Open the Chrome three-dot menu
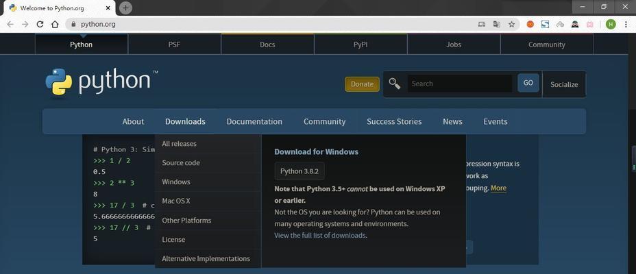The width and height of the screenshot is (636, 274). tap(626, 25)
